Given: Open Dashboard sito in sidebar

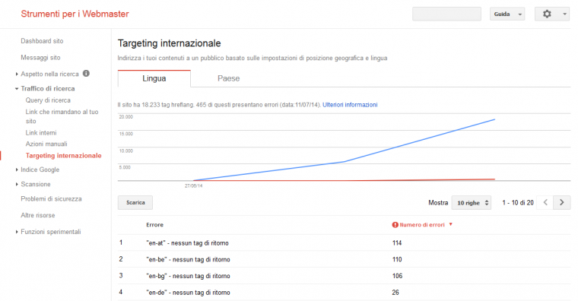Looking at the screenshot, I should point(42,41).
